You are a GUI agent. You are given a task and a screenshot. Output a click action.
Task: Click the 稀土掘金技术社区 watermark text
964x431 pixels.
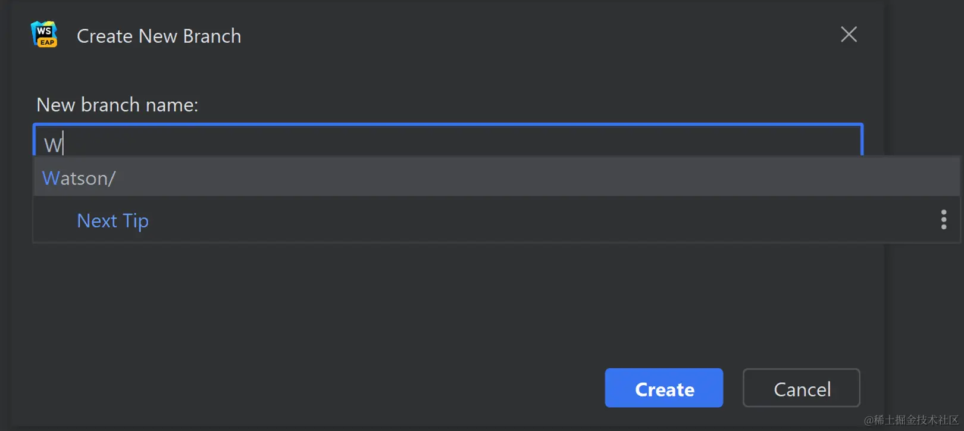coord(909,420)
